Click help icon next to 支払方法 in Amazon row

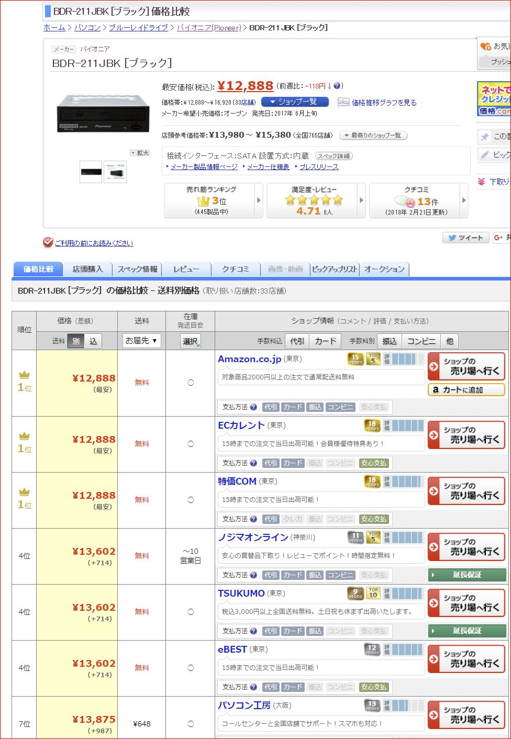click(x=253, y=407)
